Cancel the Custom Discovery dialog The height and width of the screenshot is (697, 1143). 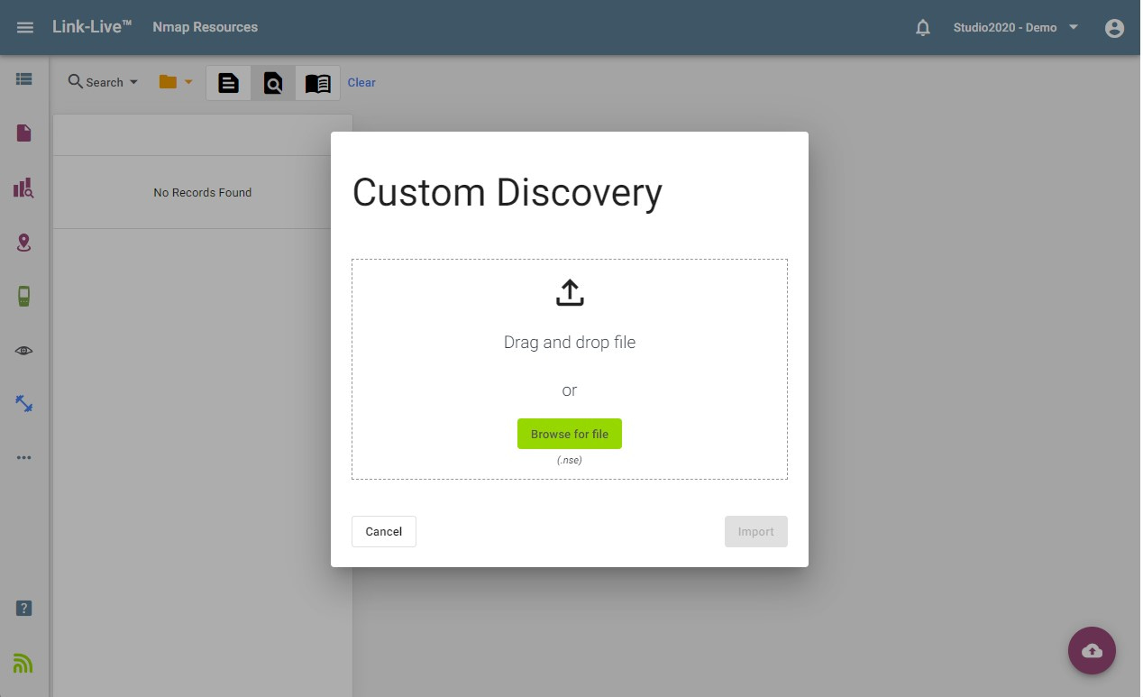[383, 531]
